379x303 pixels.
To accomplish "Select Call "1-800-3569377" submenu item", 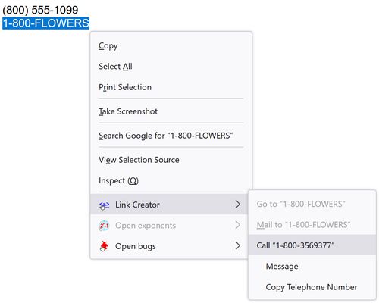I will (x=312, y=245).
